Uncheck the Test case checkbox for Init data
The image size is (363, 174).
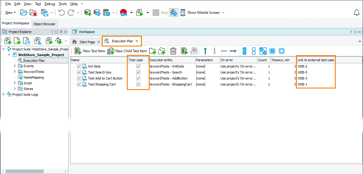[x=138, y=66]
